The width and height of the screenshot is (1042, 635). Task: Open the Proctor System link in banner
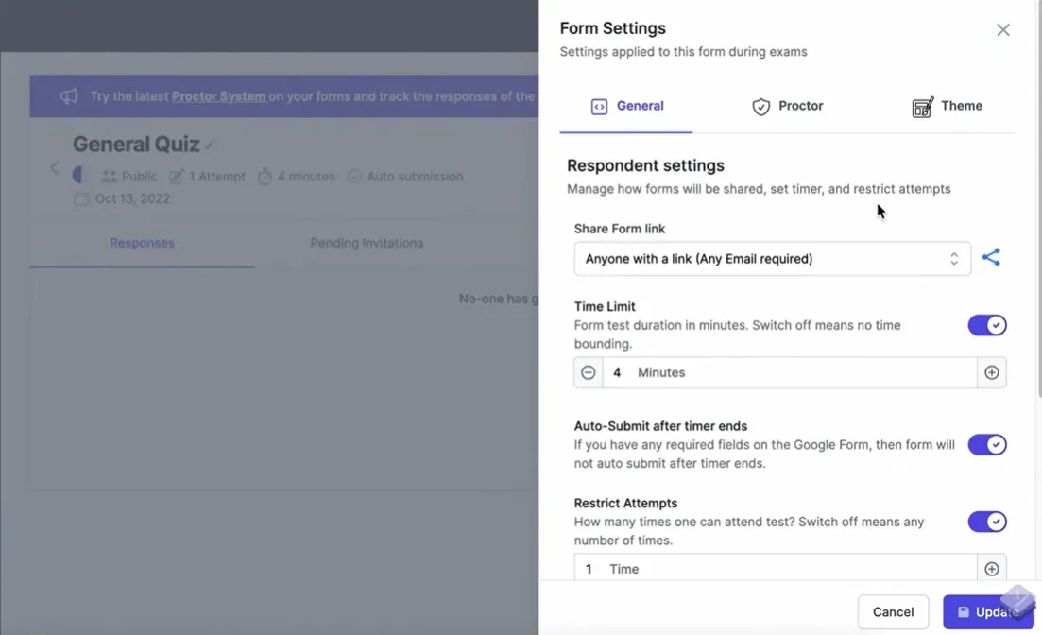click(x=218, y=96)
